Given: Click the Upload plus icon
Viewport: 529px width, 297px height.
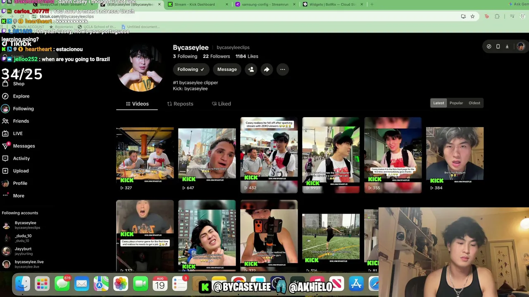Looking at the screenshot, I should click(x=5, y=171).
